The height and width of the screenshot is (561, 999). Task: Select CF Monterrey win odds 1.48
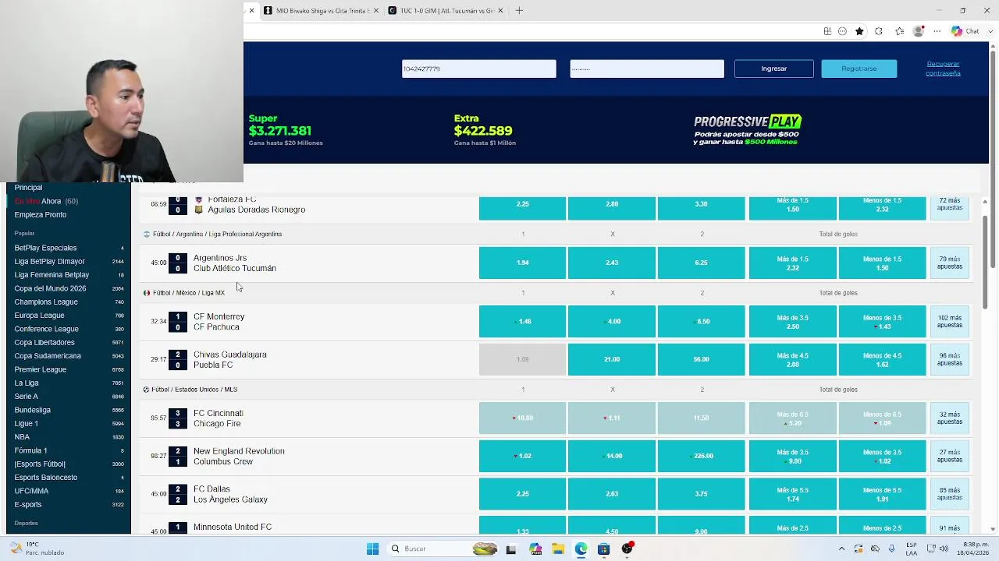point(522,321)
